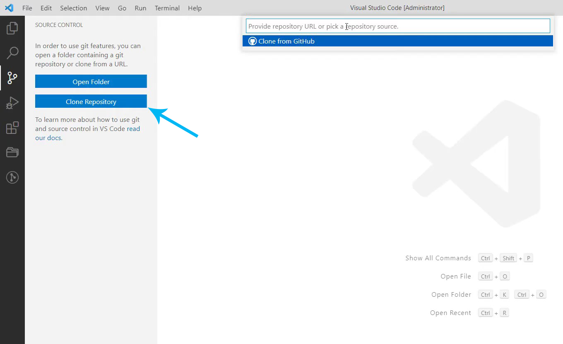Click the Go menu
Screen dimensions: 563x344
(122, 8)
